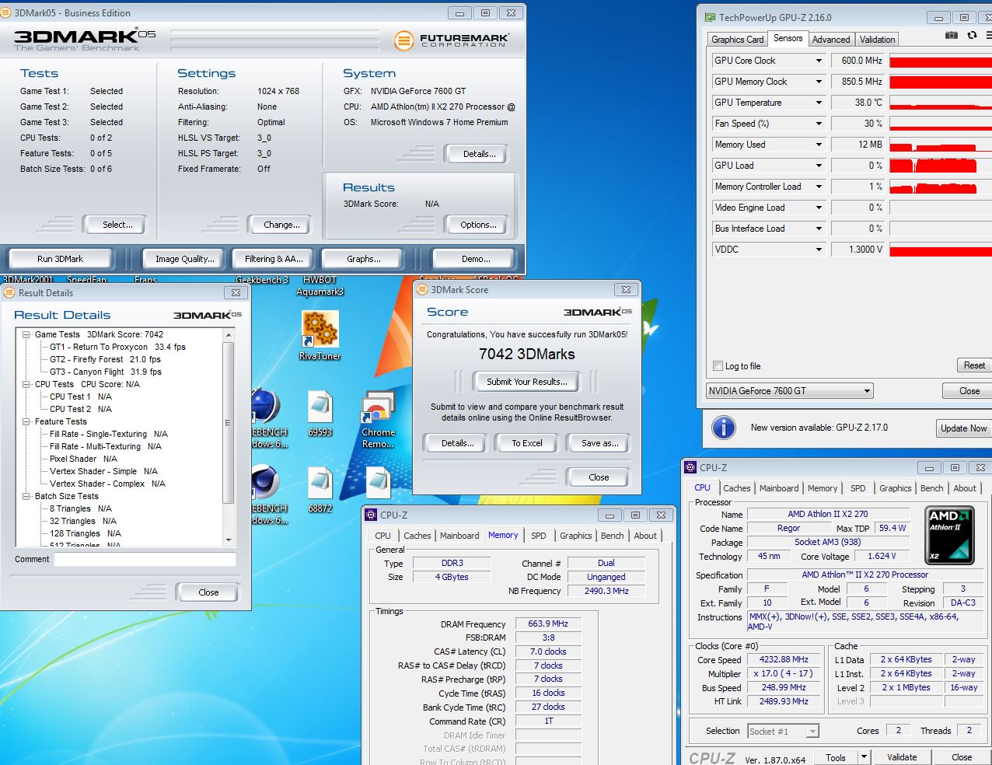Open Filtering & AA... settings
Screen dimensions: 992x765
click(x=274, y=259)
